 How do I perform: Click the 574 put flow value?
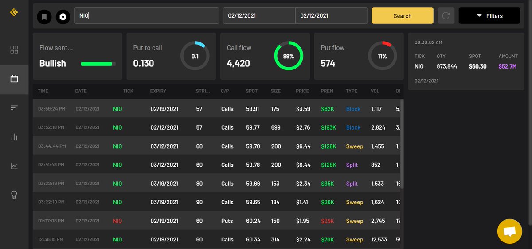pyautogui.click(x=328, y=63)
